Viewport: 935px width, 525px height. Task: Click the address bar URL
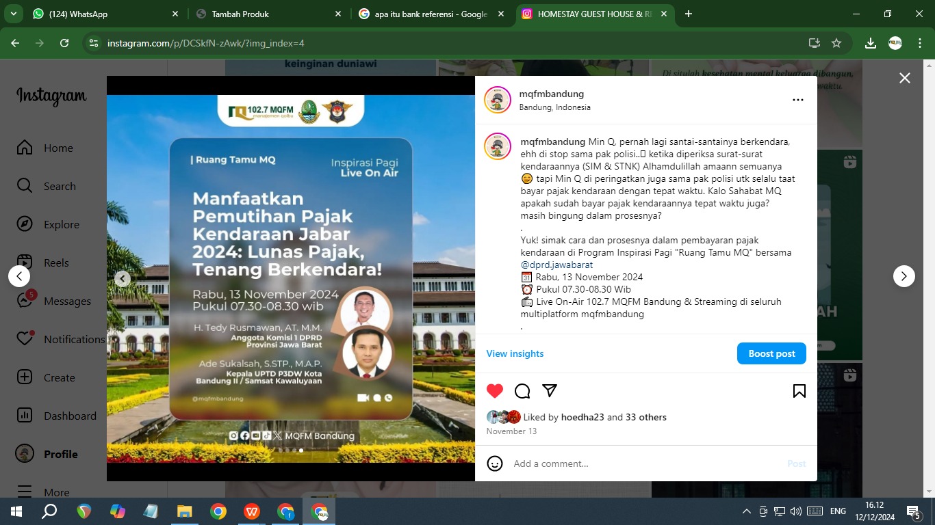(205, 43)
